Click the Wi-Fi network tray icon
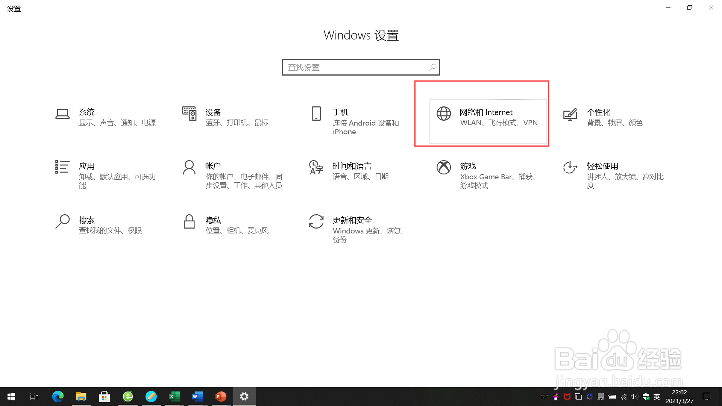The height and width of the screenshot is (406, 722). tap(623, 397)
